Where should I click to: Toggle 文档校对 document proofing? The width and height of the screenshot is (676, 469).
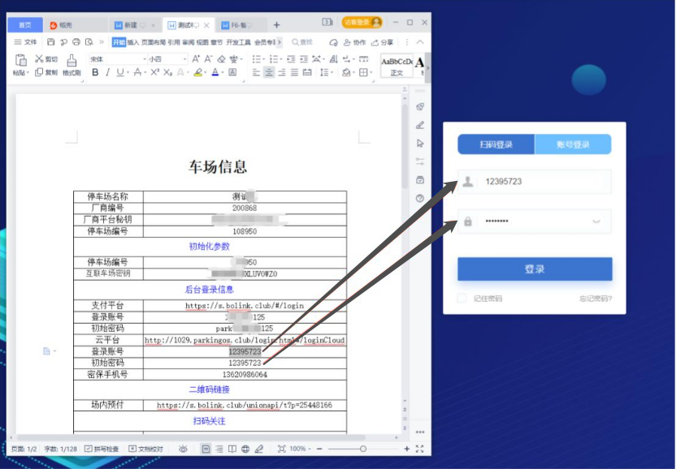[x=145, y=449]
